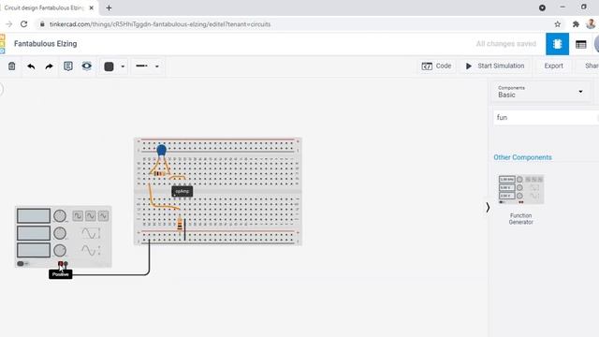Click the top knob of function generator
599x337 pixels.
point(60,216)
